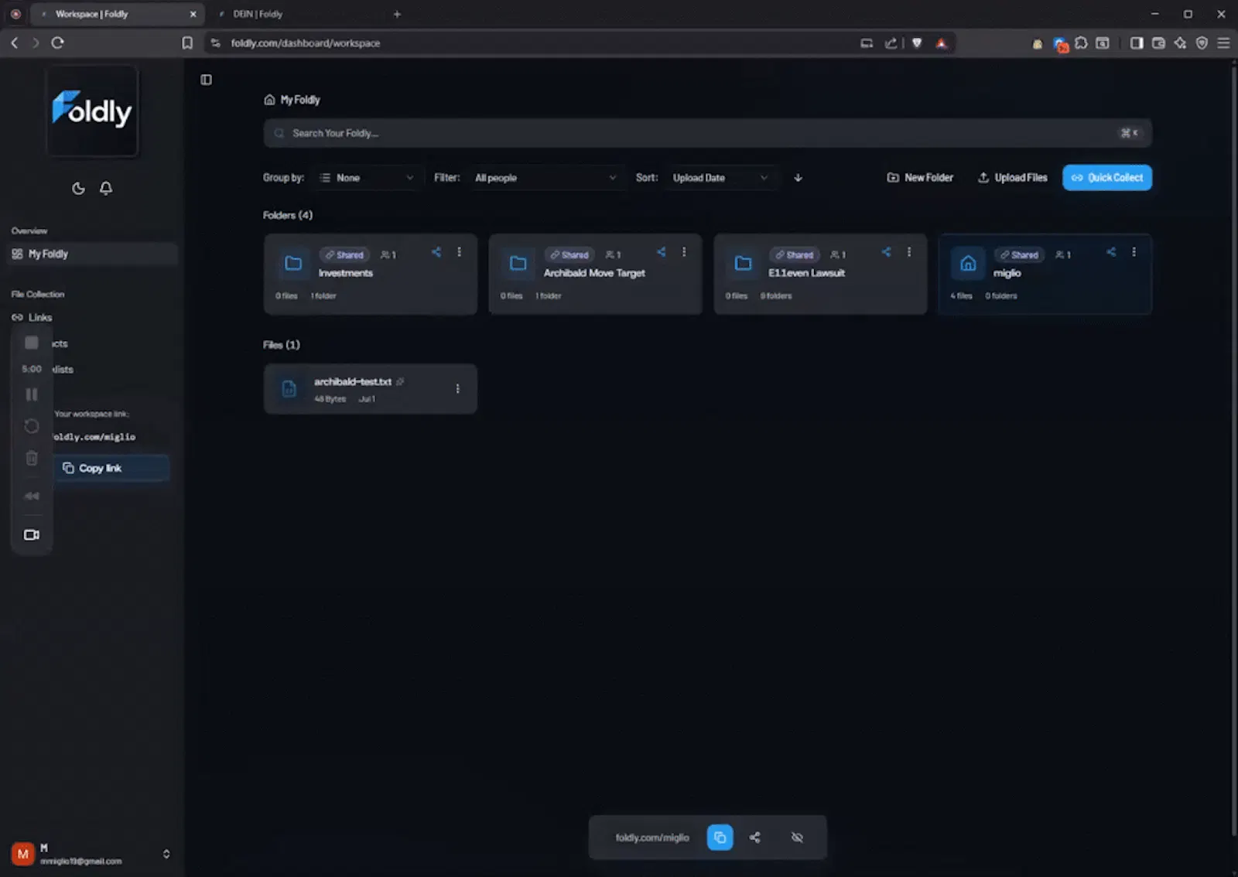The height and width of the screenshot is (877, 1238).
Task: Copy foldly.com/miglio link in bottom bar
Action: (720, 838)
